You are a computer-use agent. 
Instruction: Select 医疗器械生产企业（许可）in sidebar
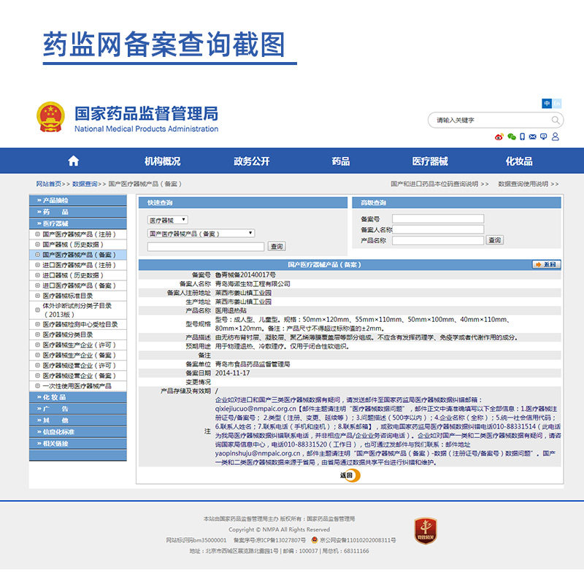pos(78,345)
